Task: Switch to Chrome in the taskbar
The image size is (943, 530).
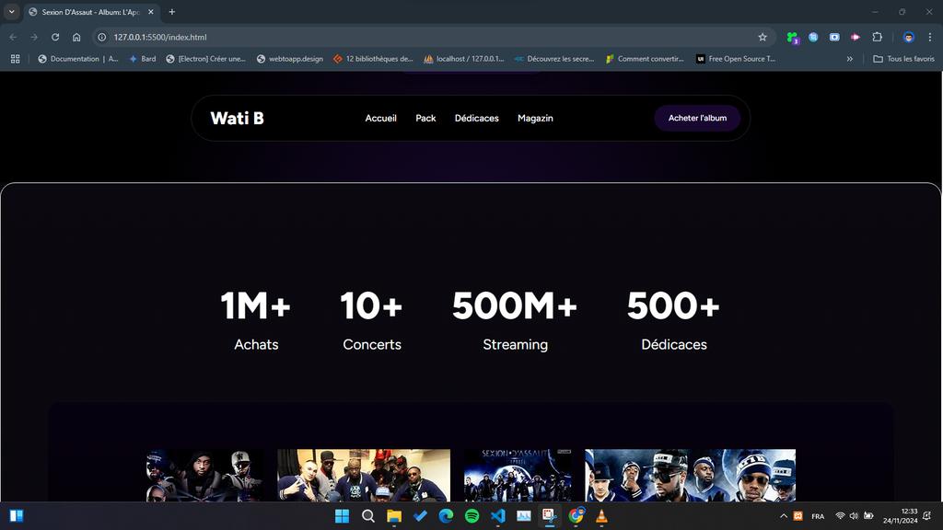Action: pyautogui.click(x=576, y=516)
